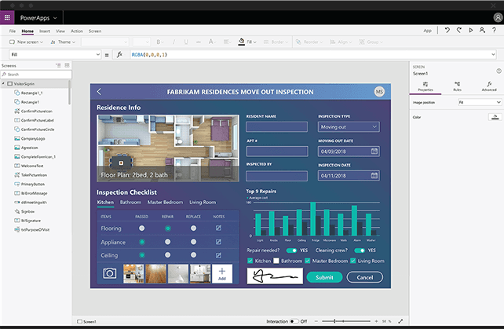Open help icon in Screen properties pane
The image size is (504, 329).
pos(499,71)
